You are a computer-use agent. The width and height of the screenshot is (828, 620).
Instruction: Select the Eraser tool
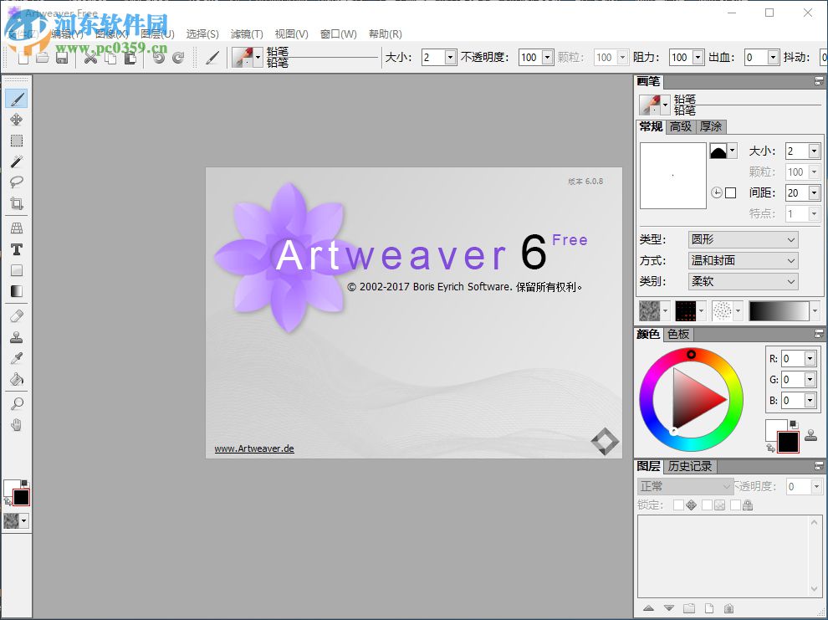click(15, 316)
